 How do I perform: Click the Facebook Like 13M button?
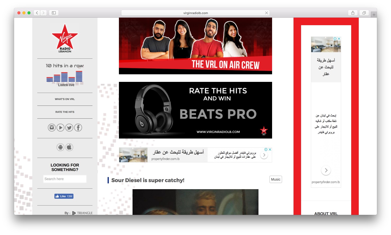pyautogui.click(x=64, y=196)
